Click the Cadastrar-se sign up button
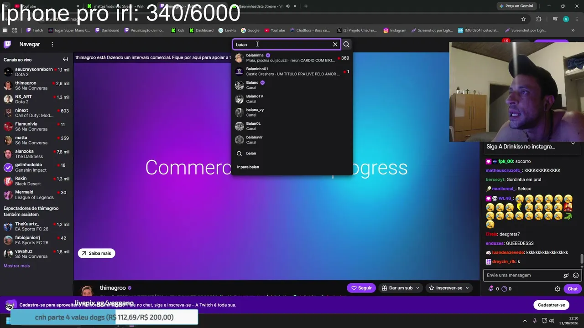The image size is (584, 328). [x=551, y=305]
